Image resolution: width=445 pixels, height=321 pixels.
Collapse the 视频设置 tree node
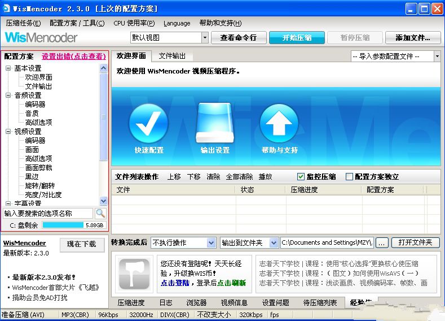click(x=8, y=131)
